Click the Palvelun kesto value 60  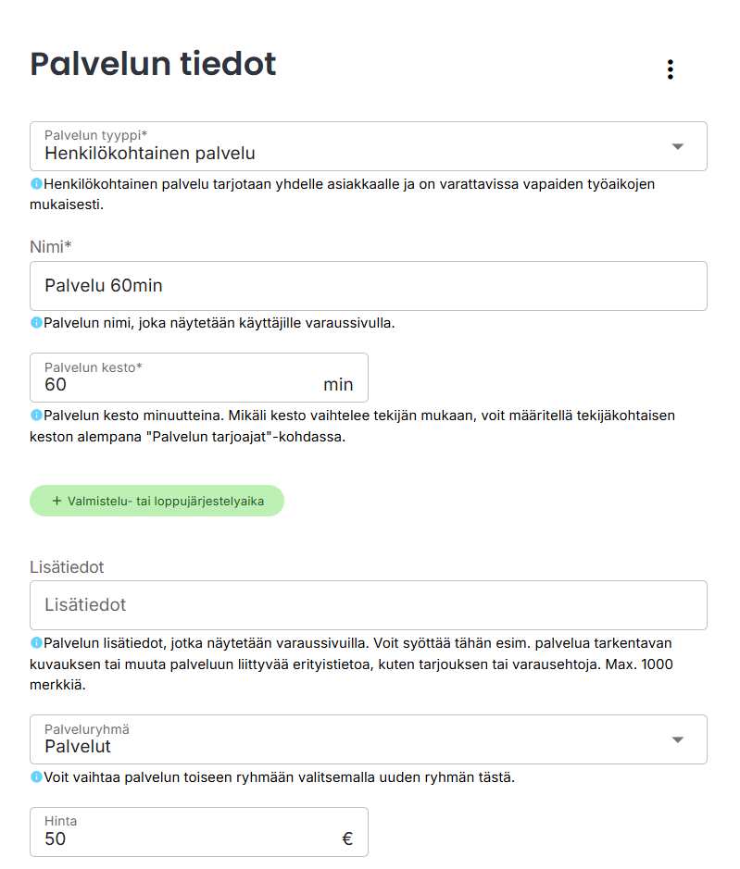56,384
